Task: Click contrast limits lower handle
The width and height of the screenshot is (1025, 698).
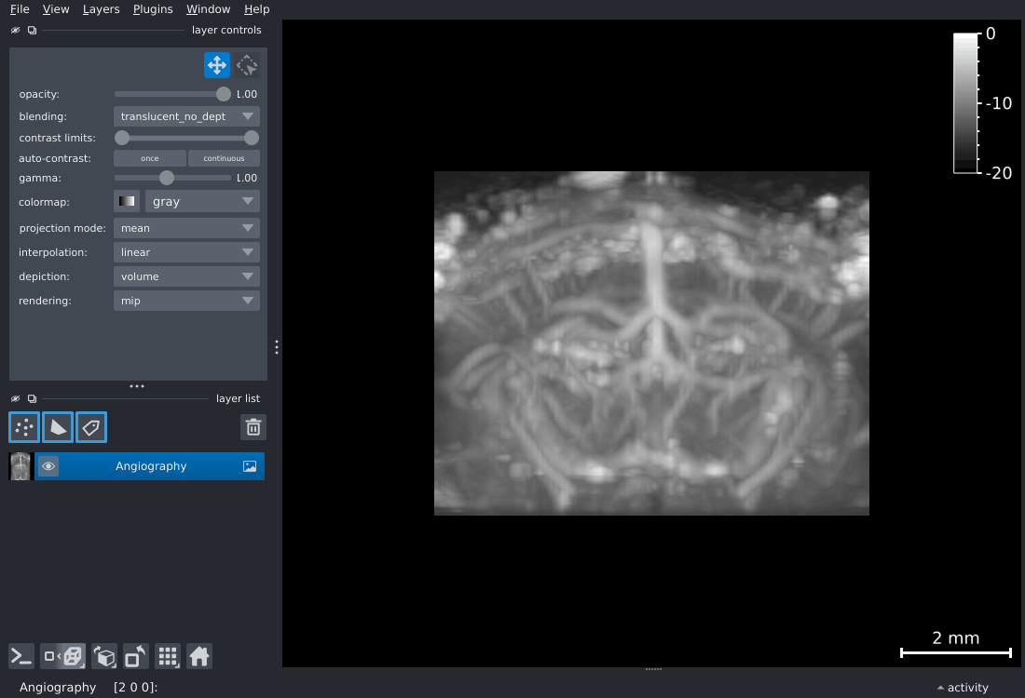Action: 121,138
